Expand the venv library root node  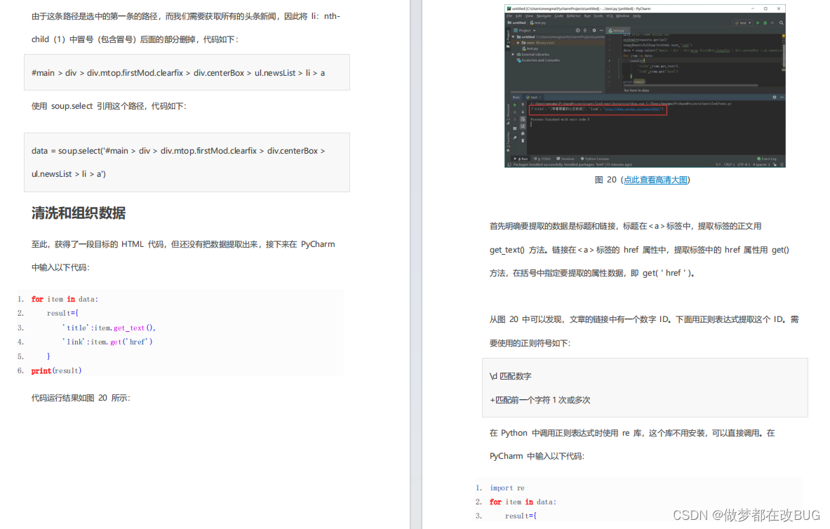point(518,43)
